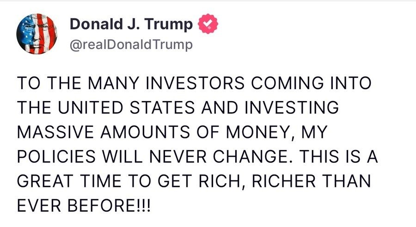This screenshot has height=227, width=416.
Task: Select the line GREAT TIME TO GET RICH
Action: [x=194, y=181]
